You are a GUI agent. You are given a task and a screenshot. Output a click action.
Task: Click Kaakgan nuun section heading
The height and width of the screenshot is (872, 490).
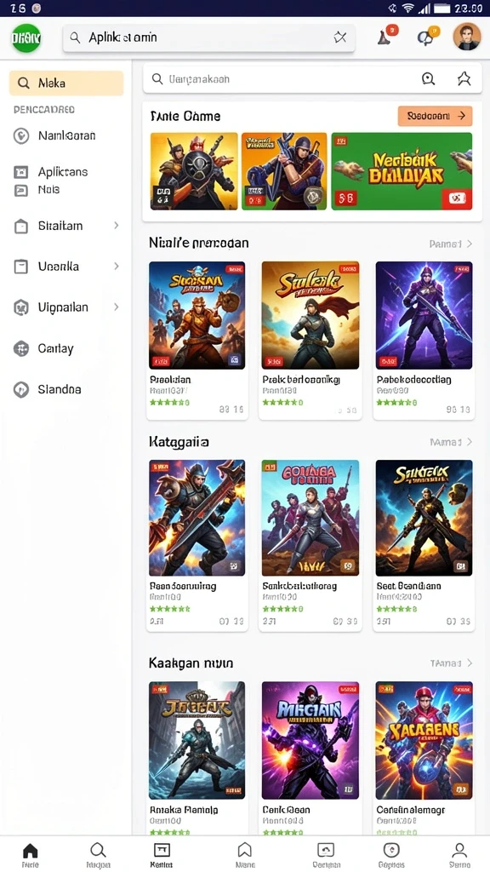click(x=191, y=663)
